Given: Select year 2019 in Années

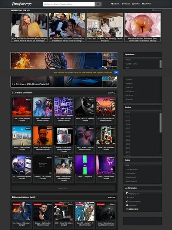Looking at the screenshot, I should pyautogui.click(x=128, y=121).
